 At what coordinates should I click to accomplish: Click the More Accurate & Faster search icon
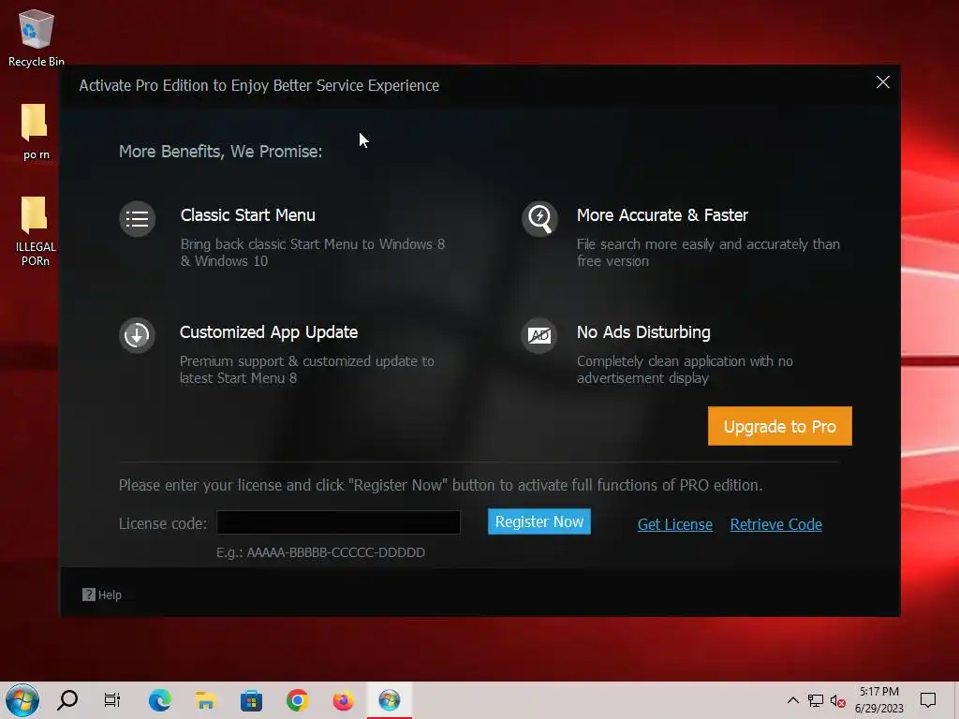tap(539, 218)
